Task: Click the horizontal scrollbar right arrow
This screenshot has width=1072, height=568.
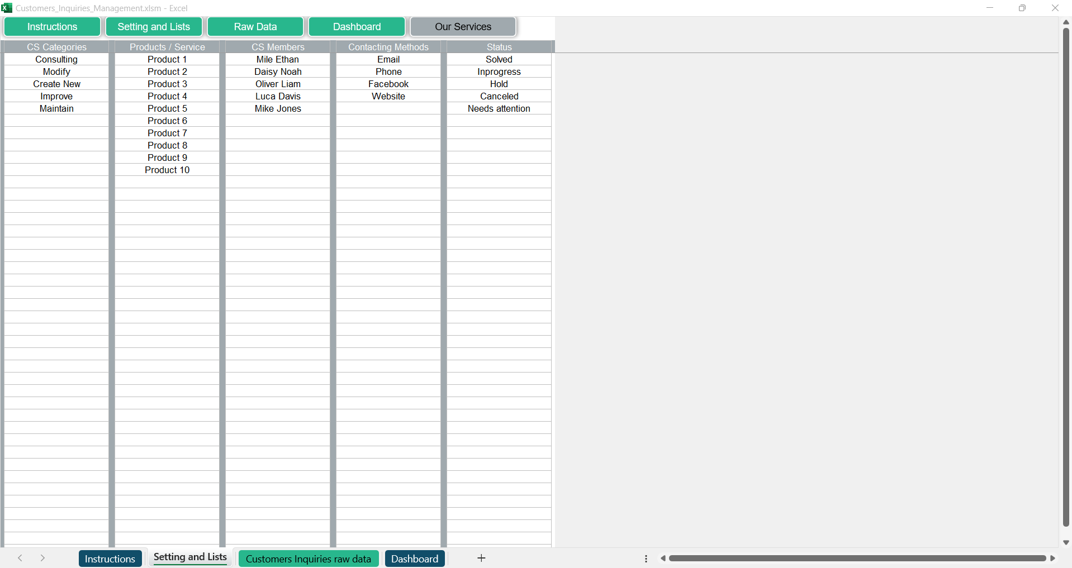Action: (x=1053, y=559)
